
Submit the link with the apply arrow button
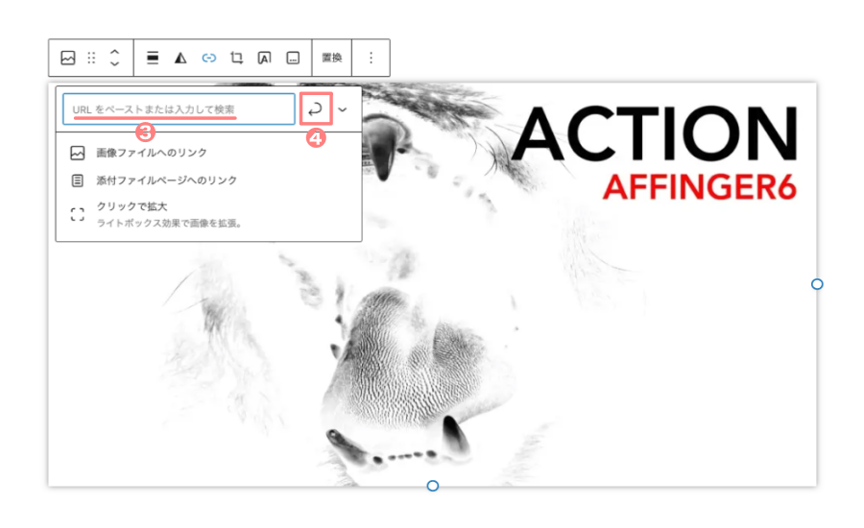[x=316, y=109]
